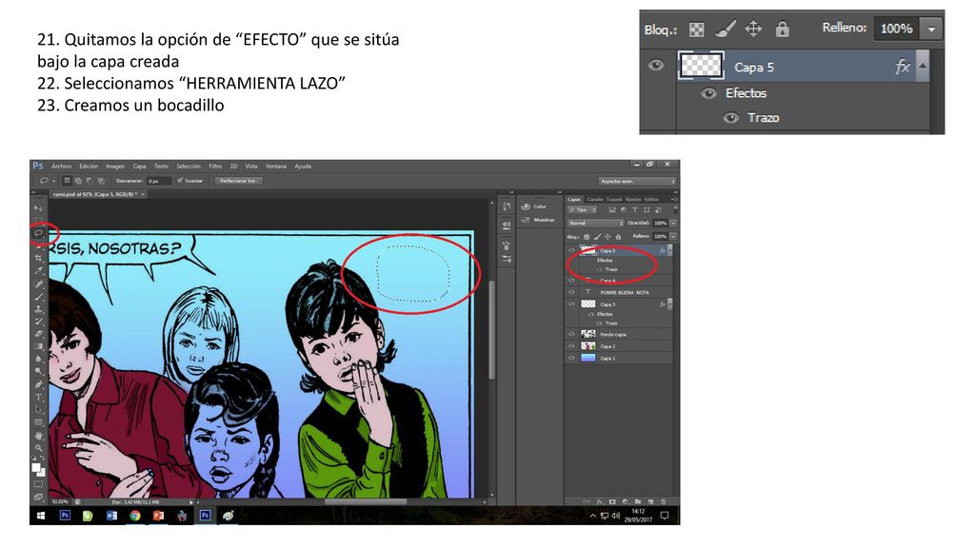Hide Capa 5 layer in enlarged panel
975x548 pixels.
(656, 66)
